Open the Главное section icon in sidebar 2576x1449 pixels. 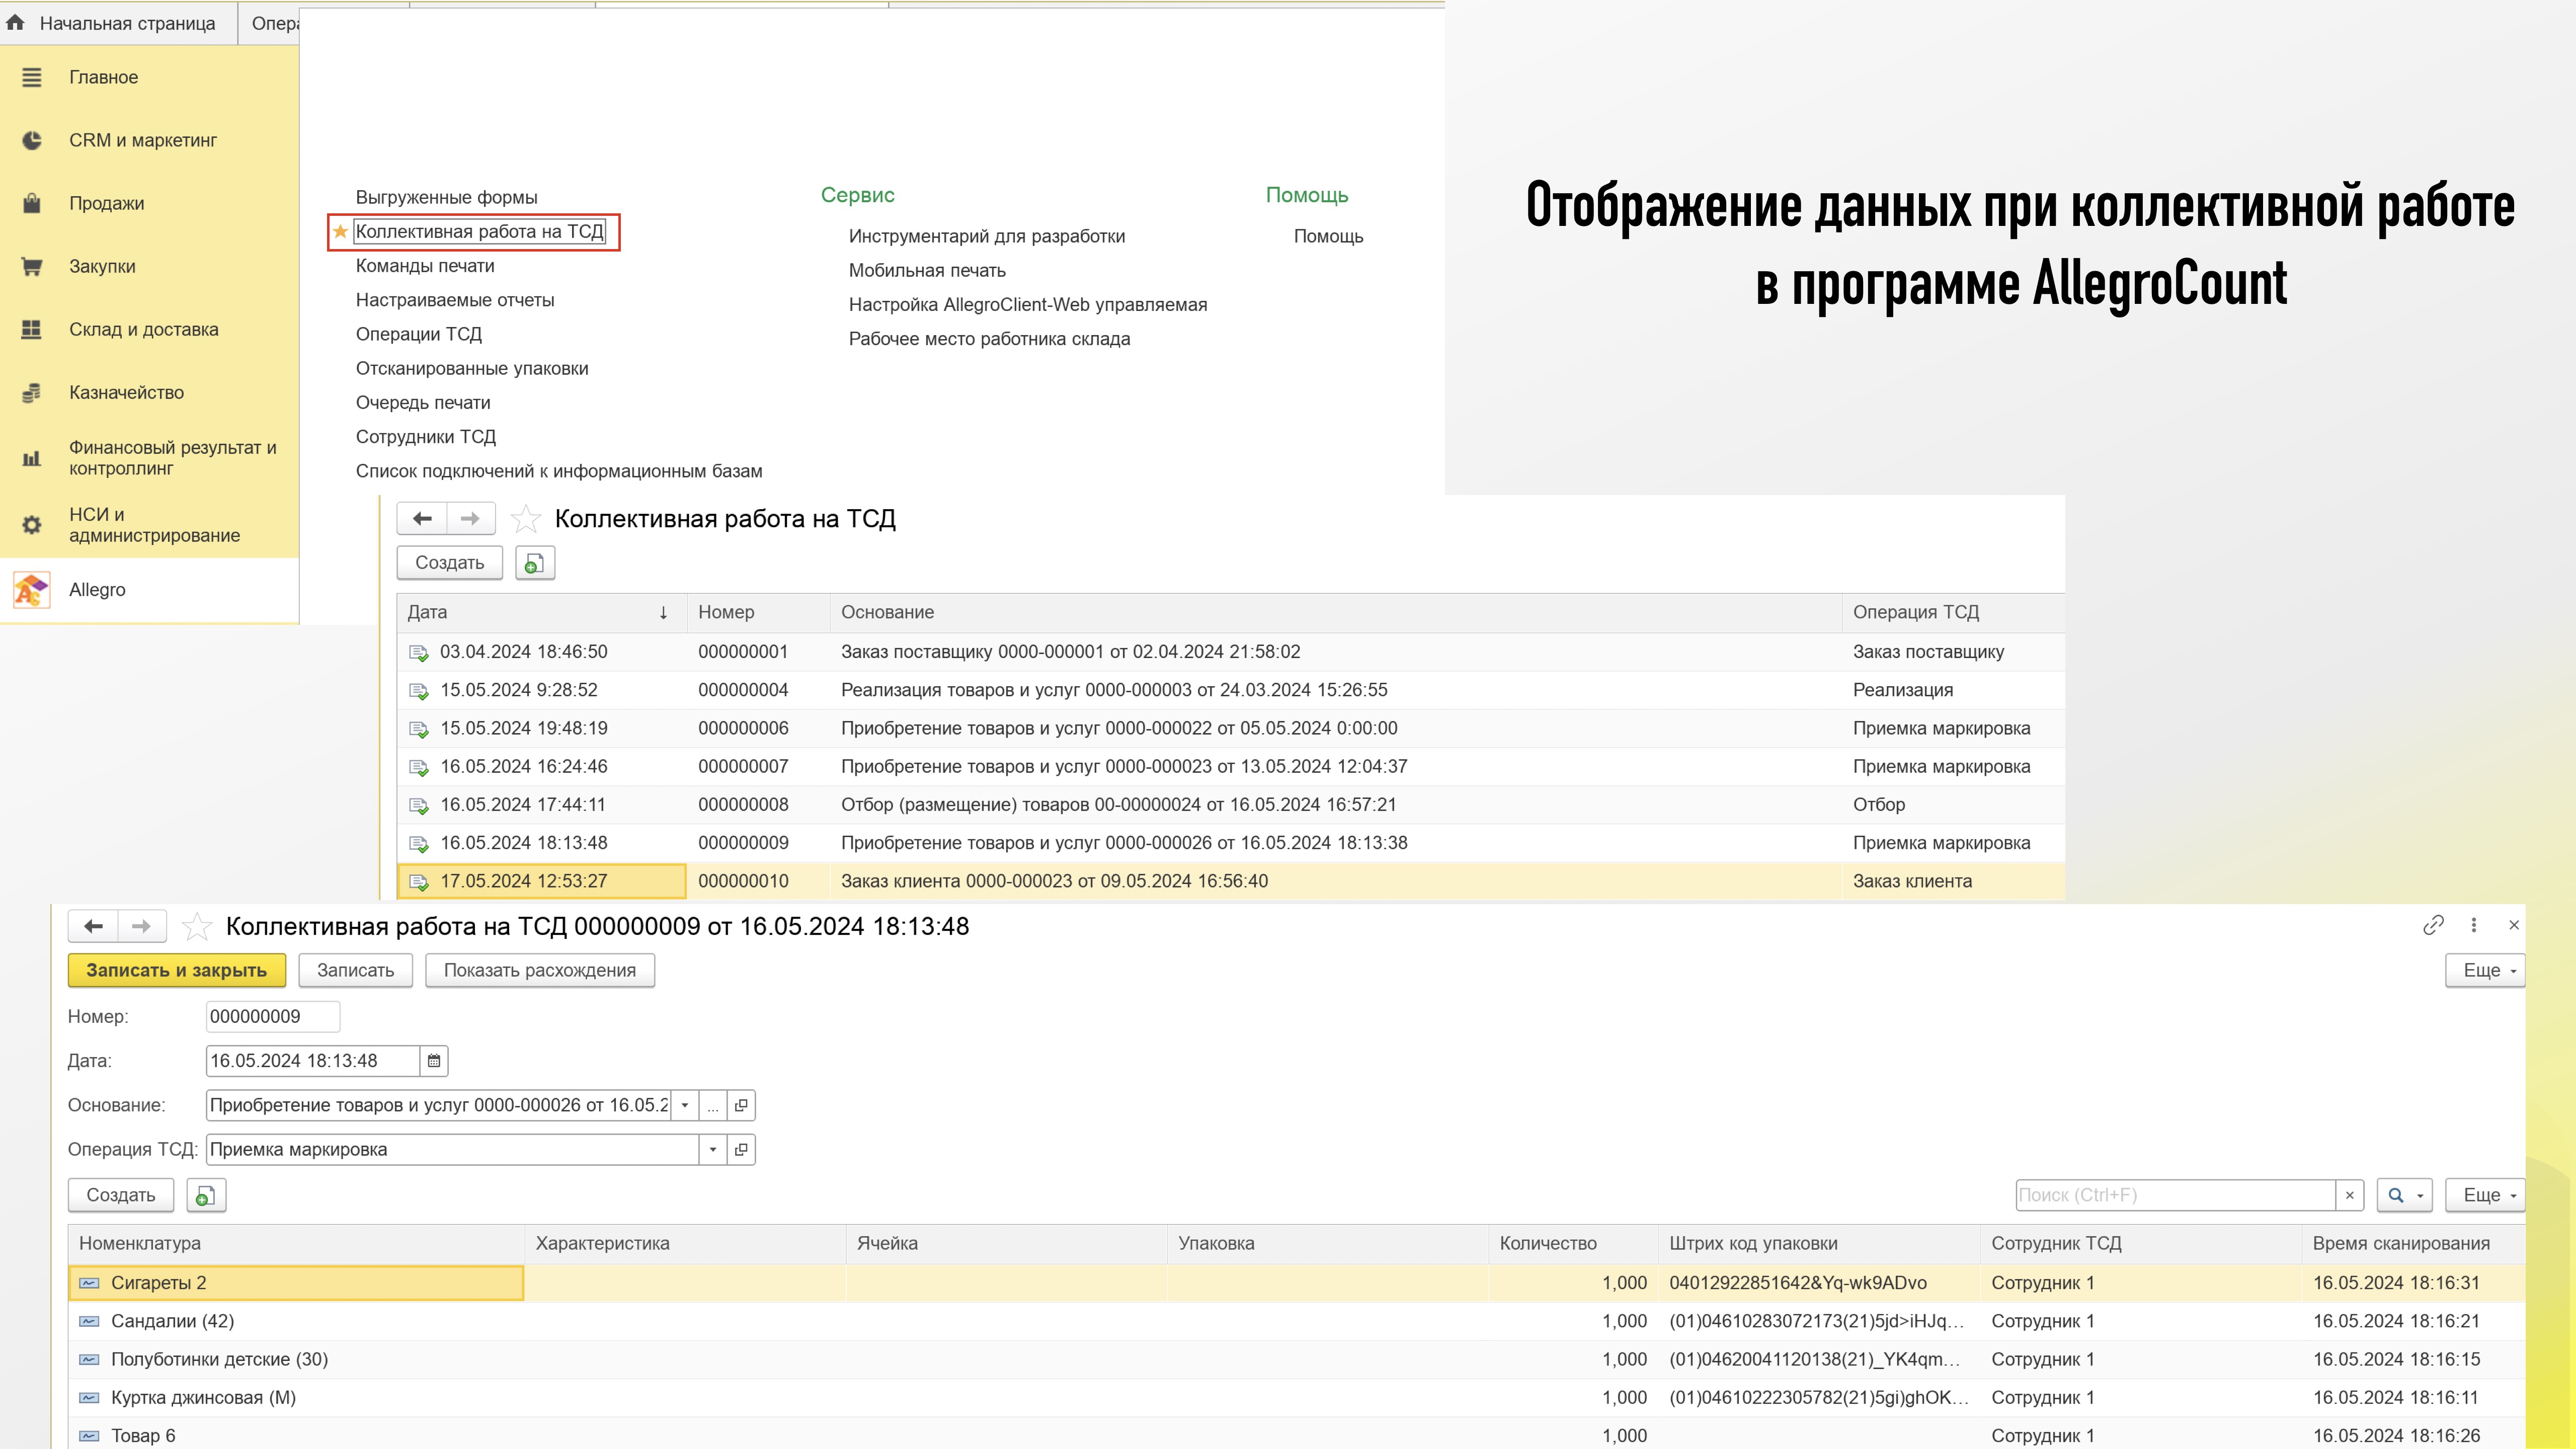pos(32,77)
